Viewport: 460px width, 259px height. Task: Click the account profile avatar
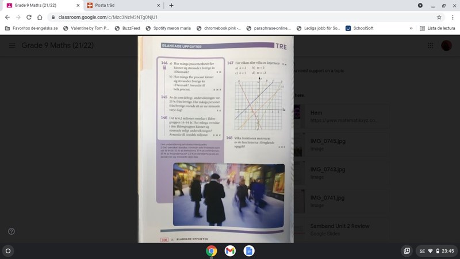click(x=447, y=45)
